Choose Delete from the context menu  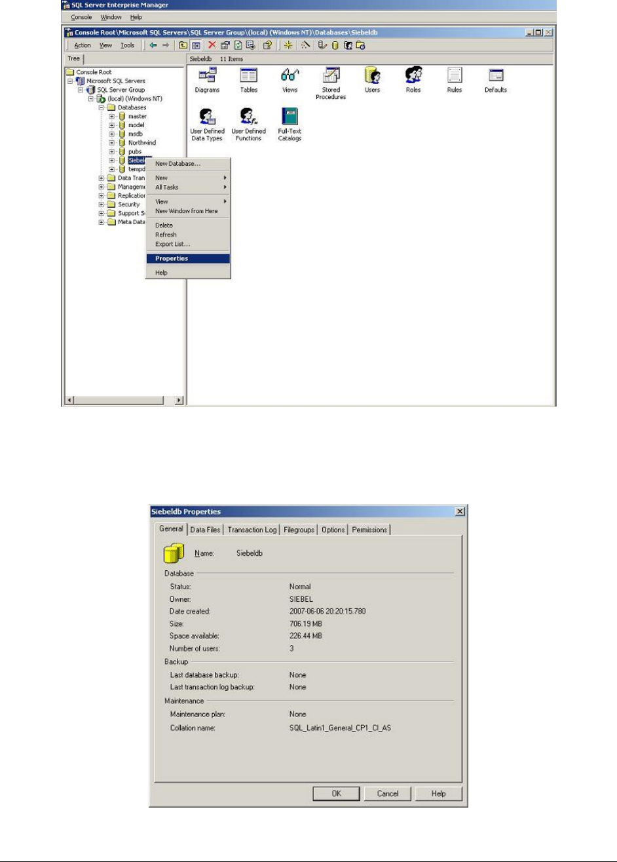pos(188,225)
